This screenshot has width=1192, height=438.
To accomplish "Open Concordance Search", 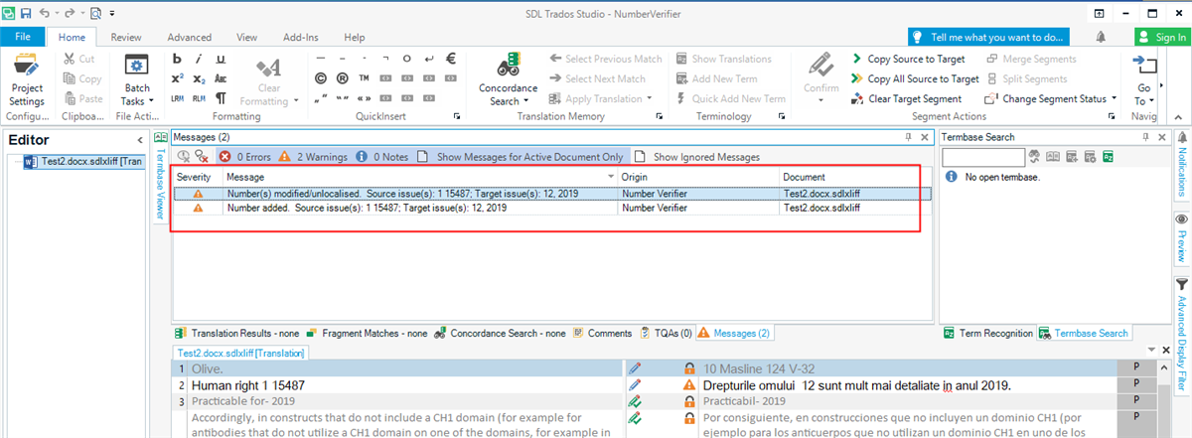I will (x=508, y=80).
